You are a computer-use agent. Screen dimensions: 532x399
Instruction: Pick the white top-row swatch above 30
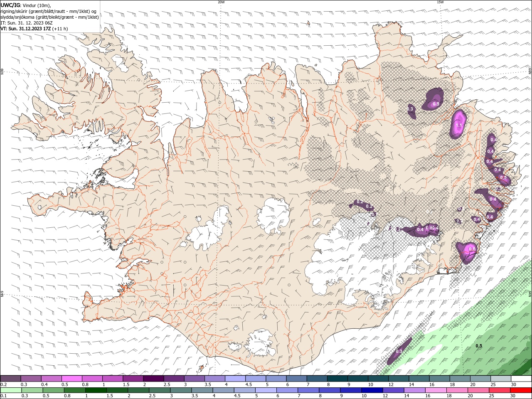tap(521, 379)
